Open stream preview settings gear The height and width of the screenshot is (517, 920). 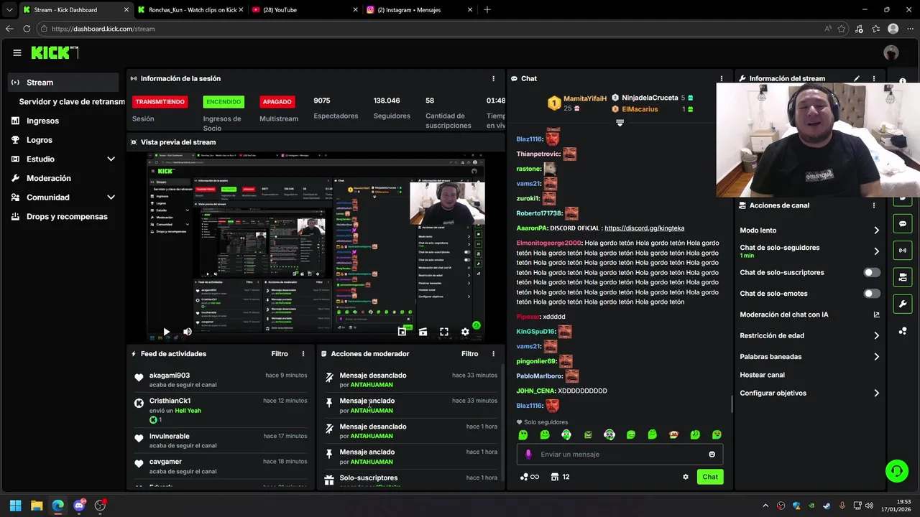click(465, 332)
